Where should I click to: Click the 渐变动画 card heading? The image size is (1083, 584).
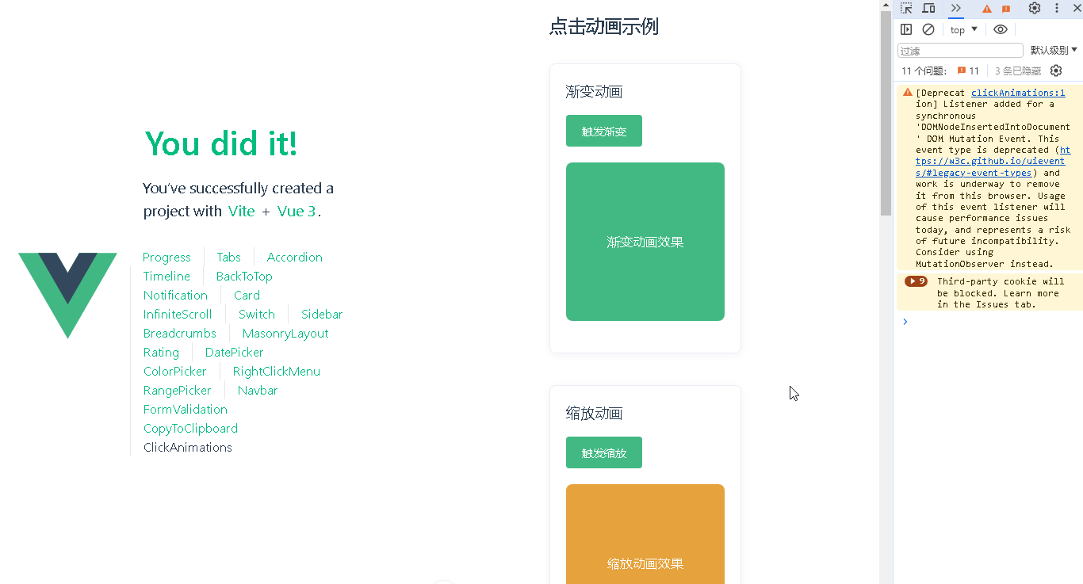595,91
